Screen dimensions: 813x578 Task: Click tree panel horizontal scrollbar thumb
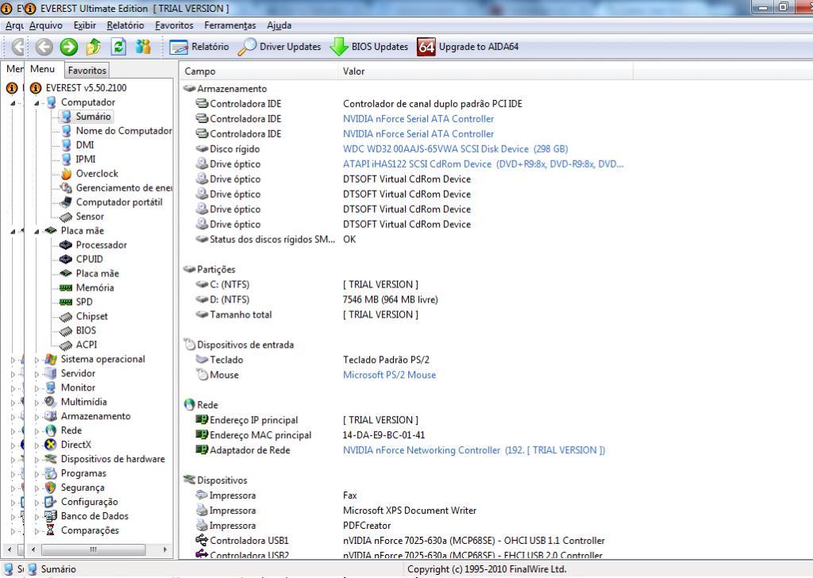click(x=94, y=549)
